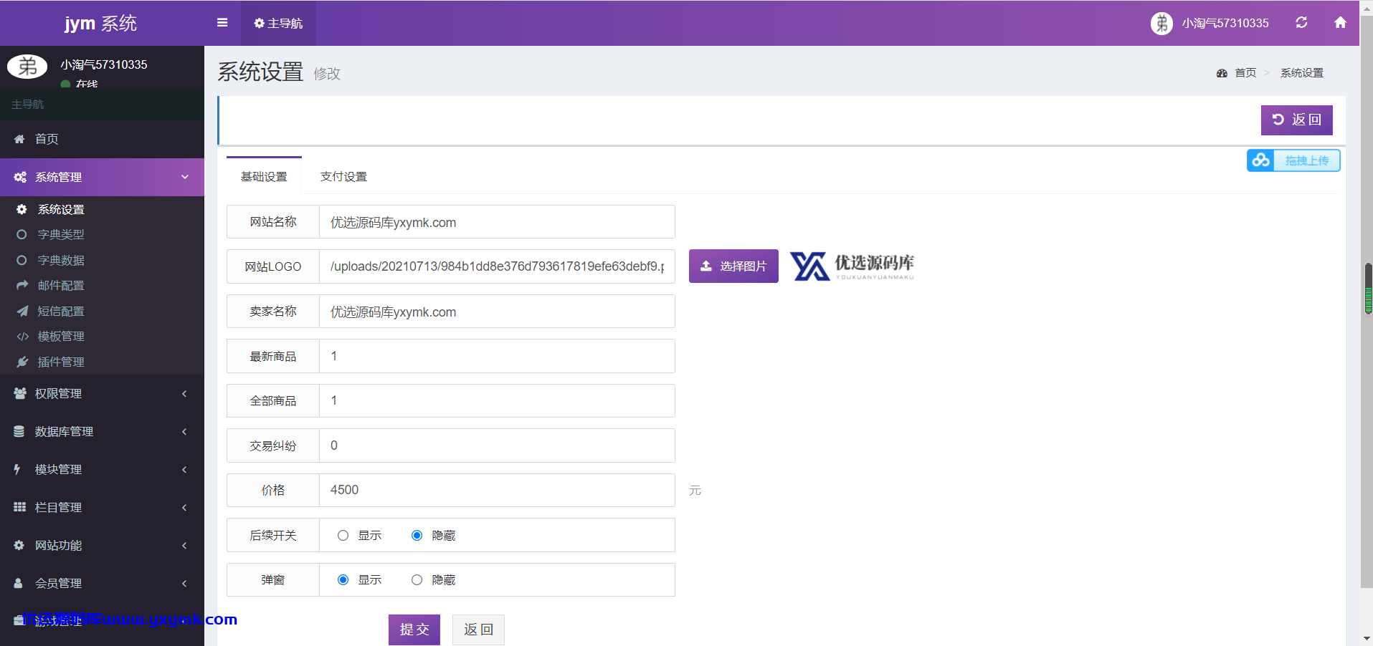Screen dimensions: 1373x646
Task: Click the 全部商品 input field
Action: (x=497, y=400)
